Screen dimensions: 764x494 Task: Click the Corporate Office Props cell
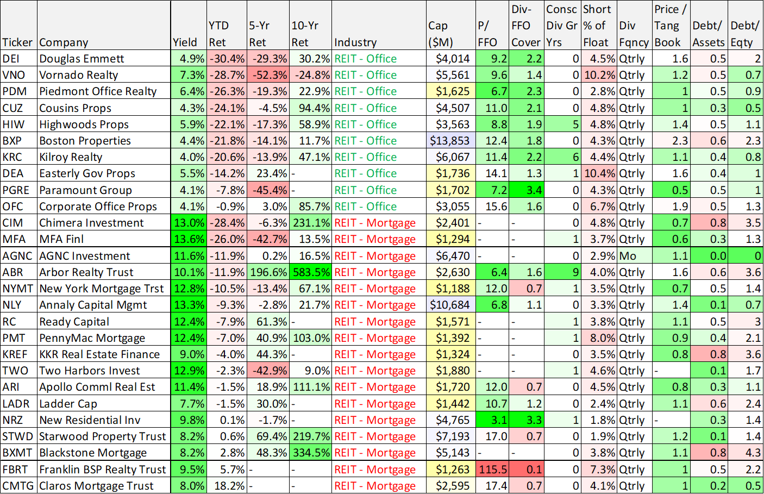click(x=104, y=207)
